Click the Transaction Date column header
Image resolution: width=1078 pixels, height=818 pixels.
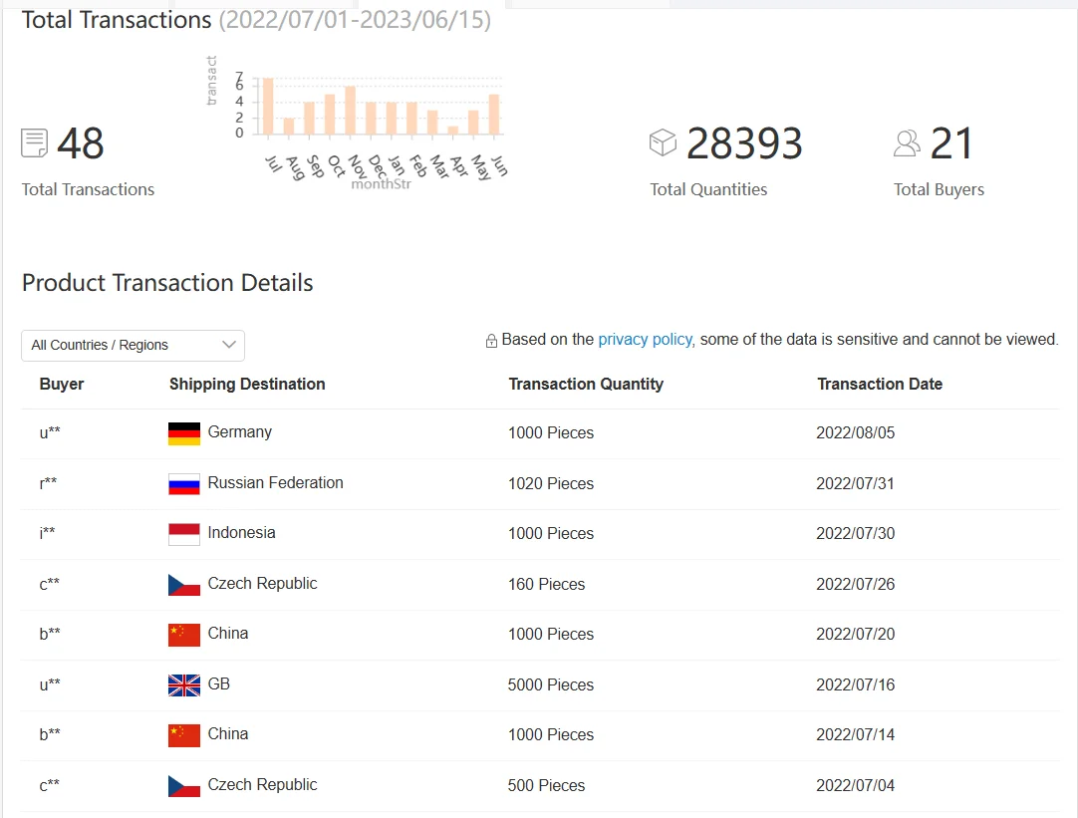click(x=880, y=384)
